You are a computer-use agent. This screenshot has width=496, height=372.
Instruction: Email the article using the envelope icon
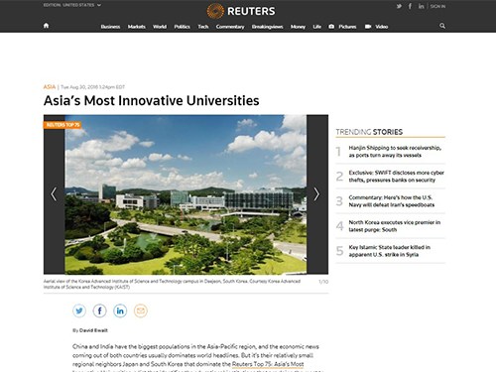141,310
